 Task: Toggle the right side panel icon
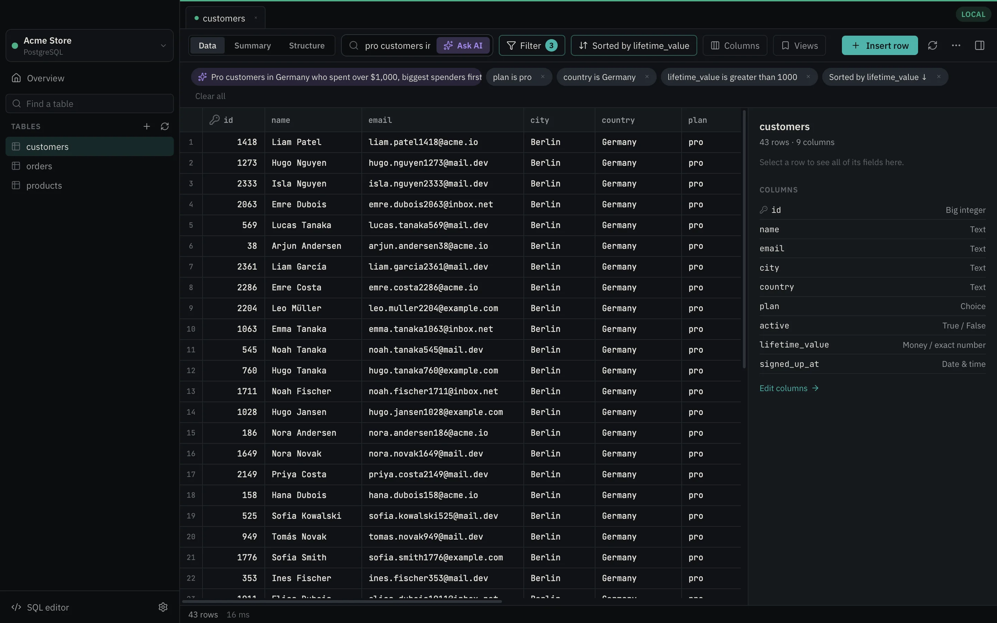tap(979, 45)
